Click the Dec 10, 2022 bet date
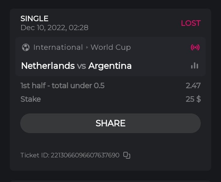The height and width of the screenshot is (182, 221). click(x=54, y=28)
